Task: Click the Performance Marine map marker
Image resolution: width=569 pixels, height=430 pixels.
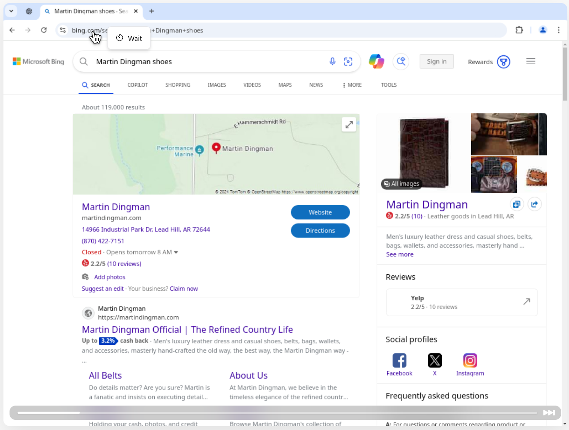Action: (200, 150)
